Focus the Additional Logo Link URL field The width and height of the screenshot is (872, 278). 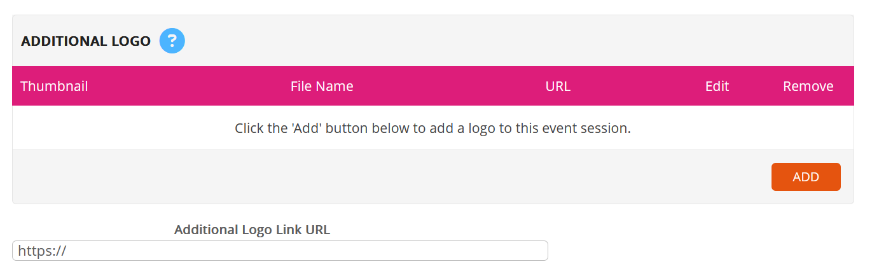pyautogui.click(x=280, y=251)
